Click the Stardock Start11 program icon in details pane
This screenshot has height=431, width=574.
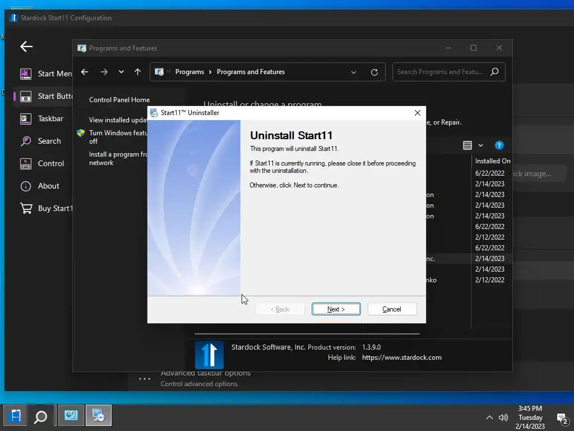209,355
